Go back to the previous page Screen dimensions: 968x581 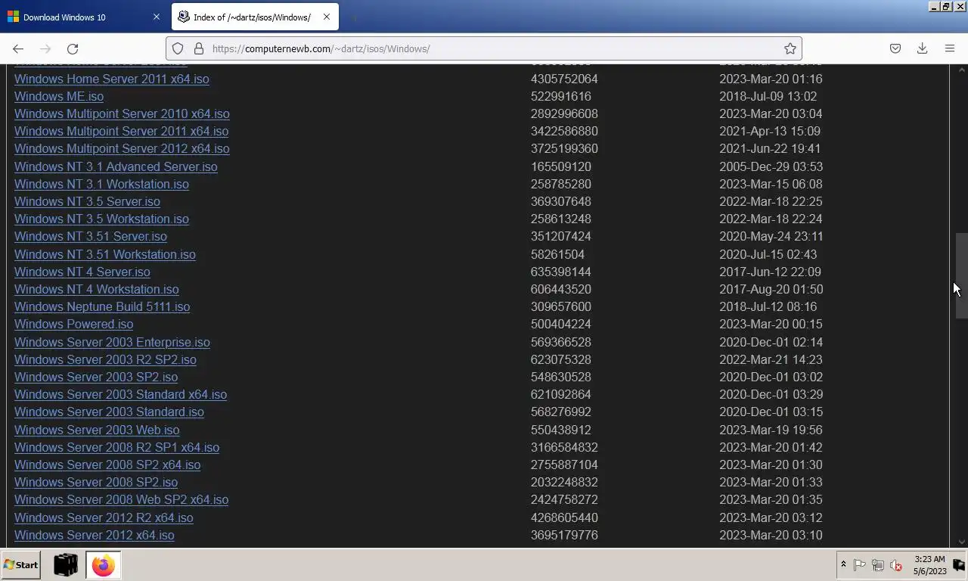coord(18,48)
